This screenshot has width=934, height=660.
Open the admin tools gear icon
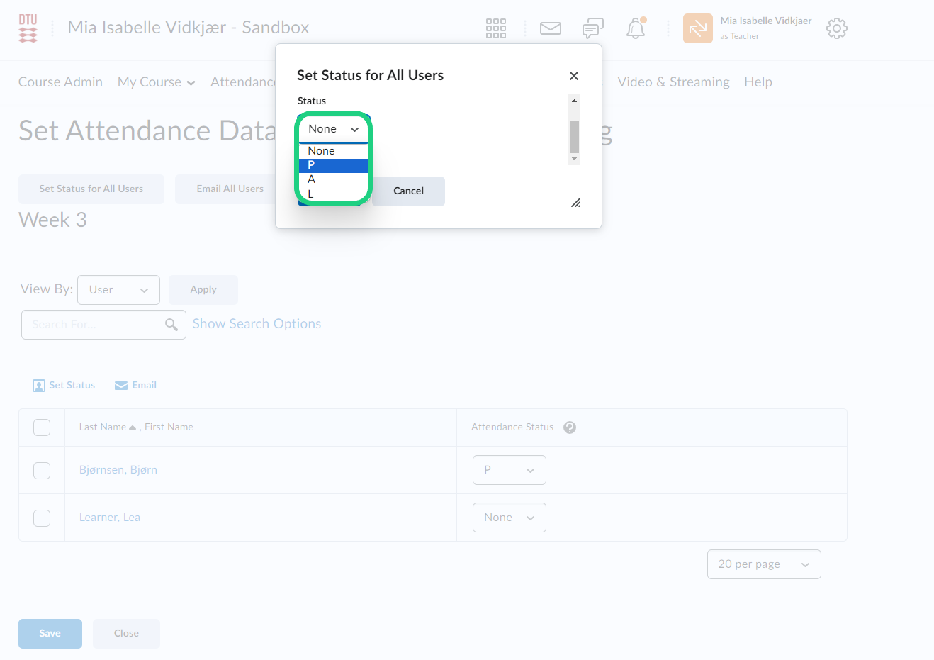tap(836, 28)
